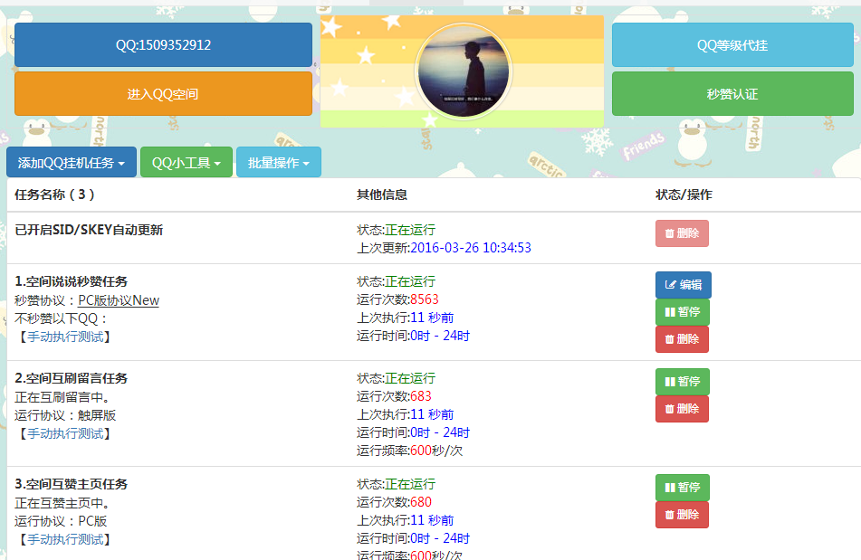
Task: Click the run count 683
Action: coord(421,396)
